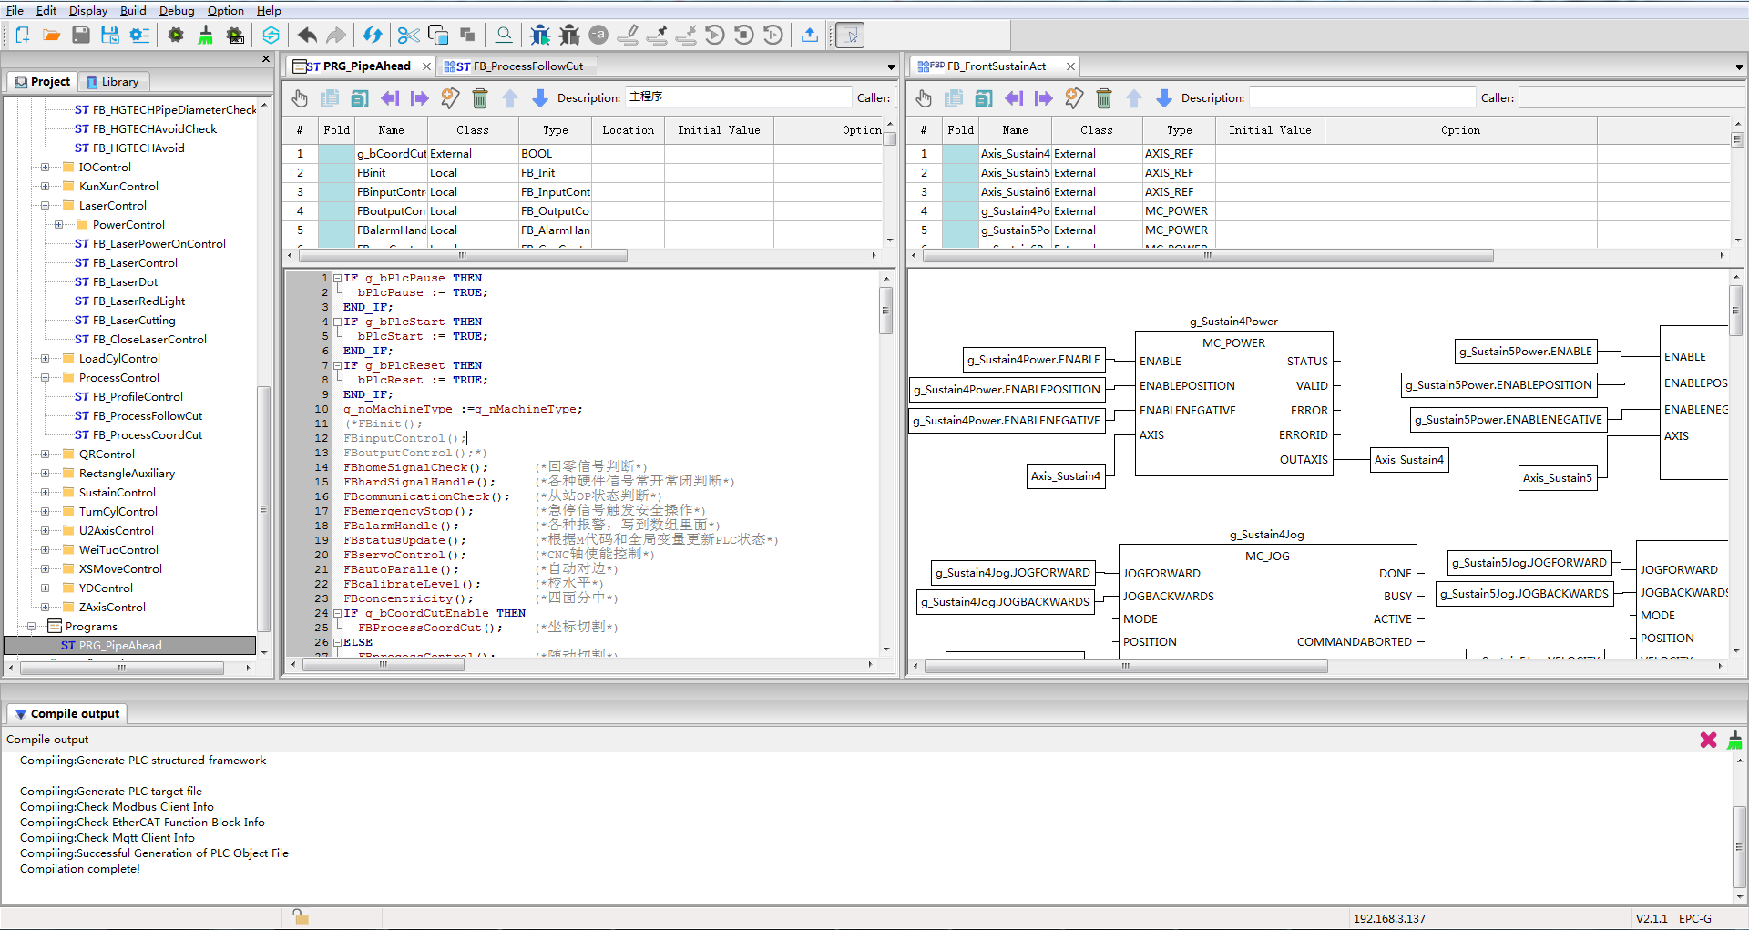Click the Build gear icon
The height and width of the screenshot is (930, 1749).
176,36
